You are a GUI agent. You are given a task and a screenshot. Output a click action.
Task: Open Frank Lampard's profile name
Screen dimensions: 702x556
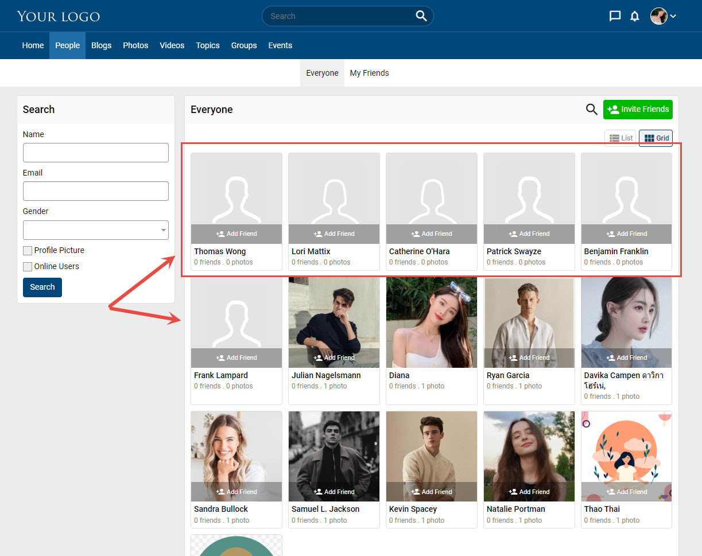pos(221,375)
